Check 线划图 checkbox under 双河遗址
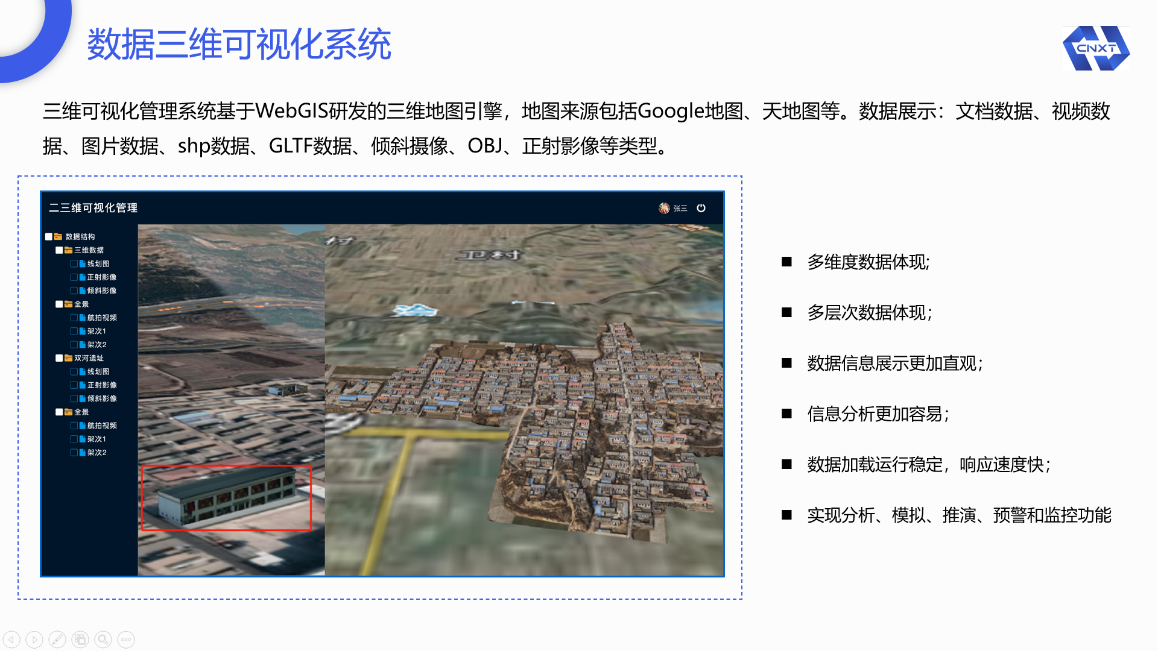Viewport: 1158px width, 651px height. click(x=74, y=372)
